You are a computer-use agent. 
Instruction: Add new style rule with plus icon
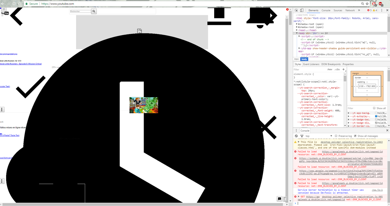pyautogui.click(x=344, y=70)
